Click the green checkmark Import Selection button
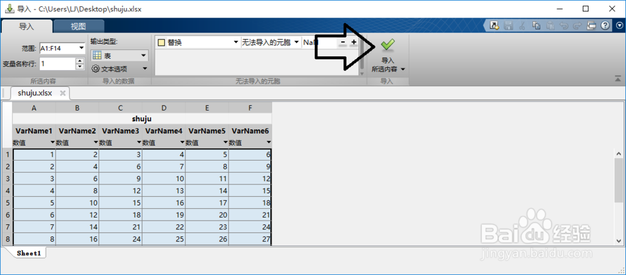This screenshot has height=275, width=626. pyautogui.click(x=387, y=46)
